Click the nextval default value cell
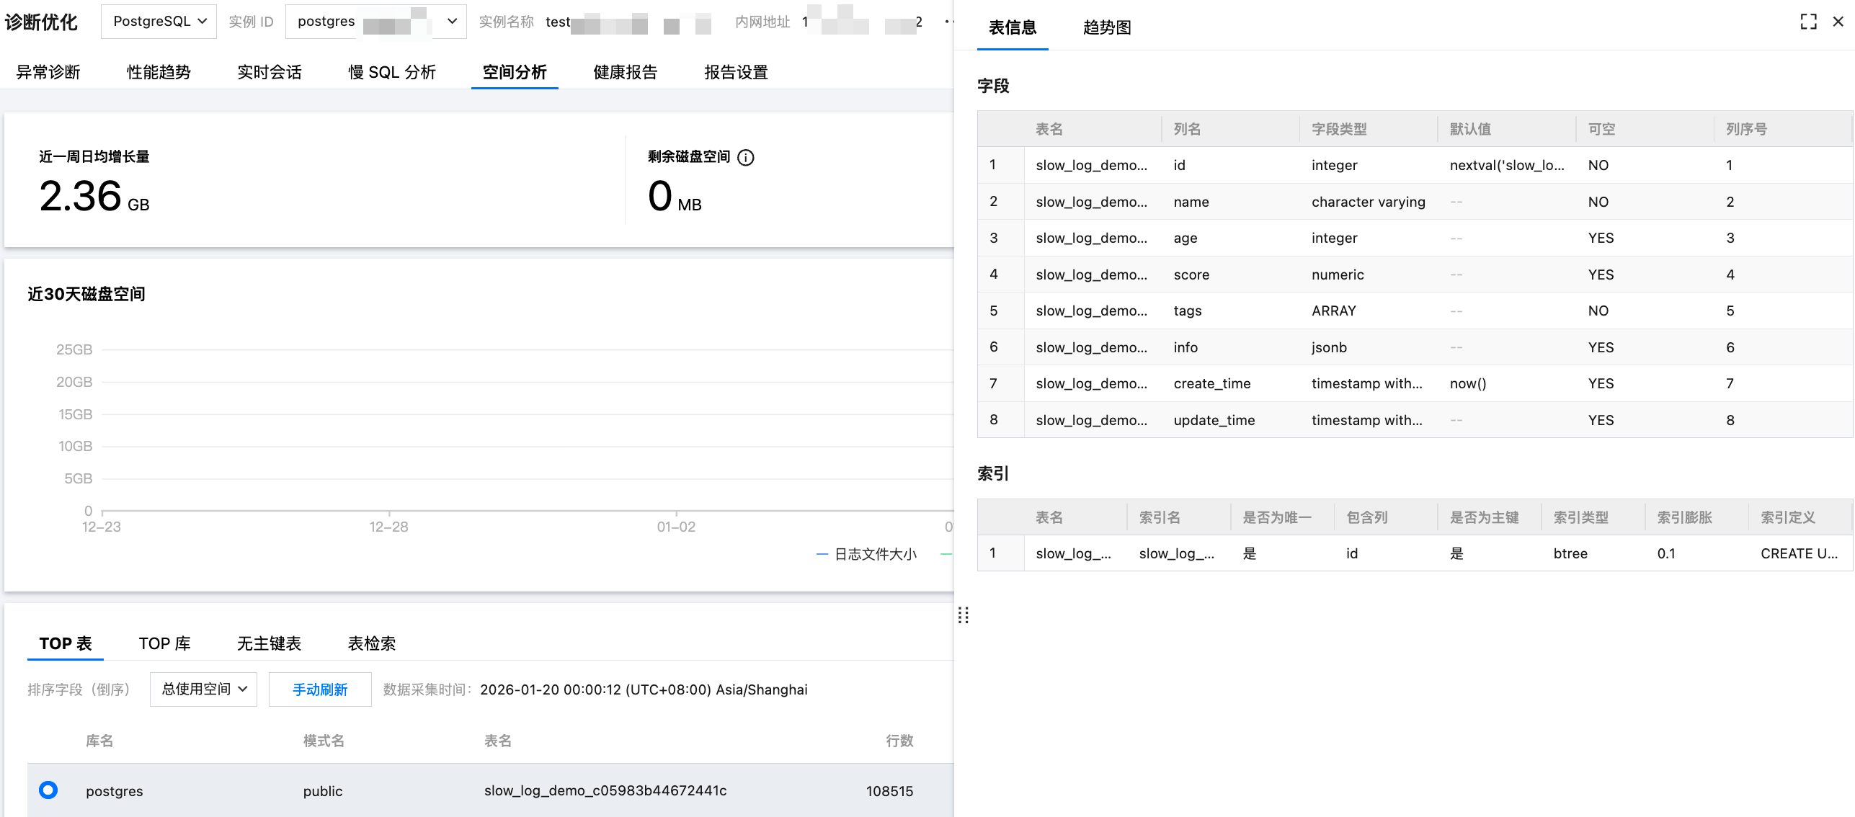The width and height of the screenshot is (1855, 817). point(1507,165)
